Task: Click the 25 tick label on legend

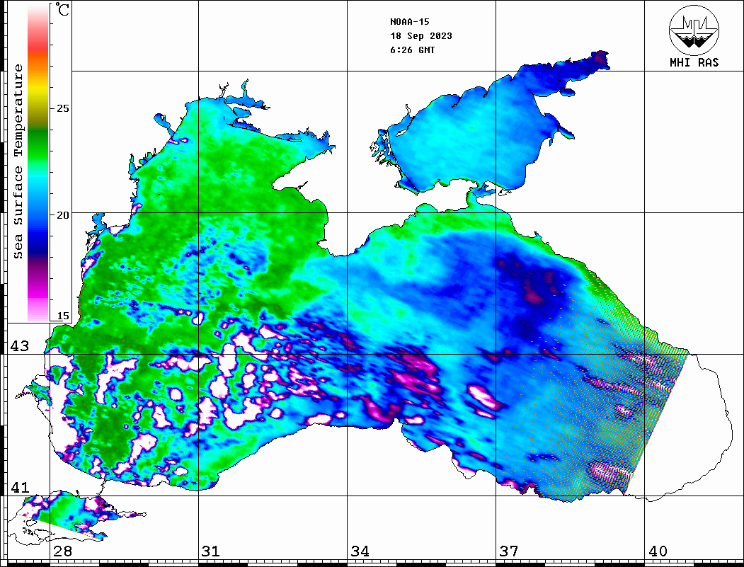Action: click(62, 108)
